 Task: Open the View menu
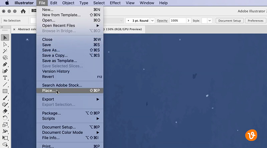(x=130, y=3)
